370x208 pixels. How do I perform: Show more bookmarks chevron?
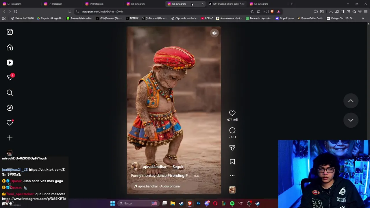coord(363,18)
